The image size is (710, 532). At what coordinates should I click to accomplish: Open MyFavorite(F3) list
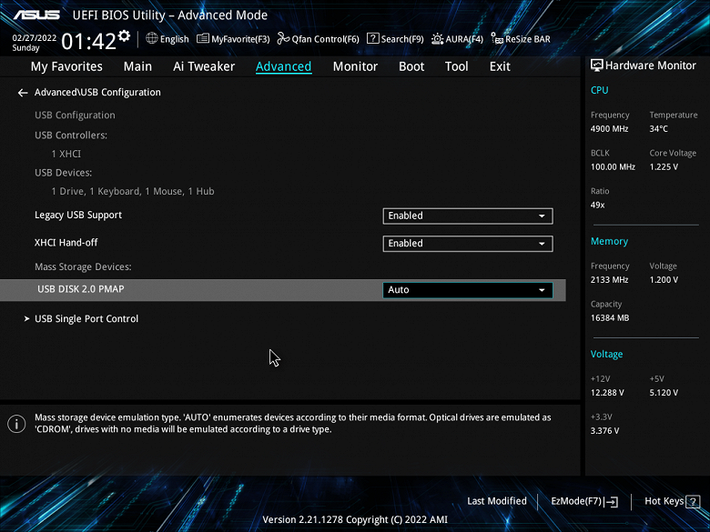[x=233, y=39]
